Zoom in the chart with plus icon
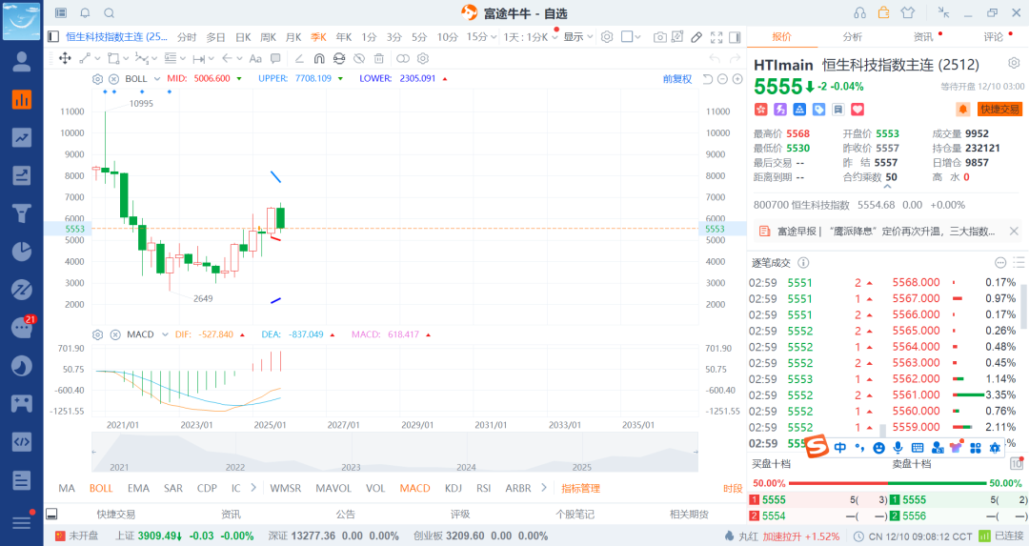This screenshot has width=1029, height=546. [x=737, y=79]
